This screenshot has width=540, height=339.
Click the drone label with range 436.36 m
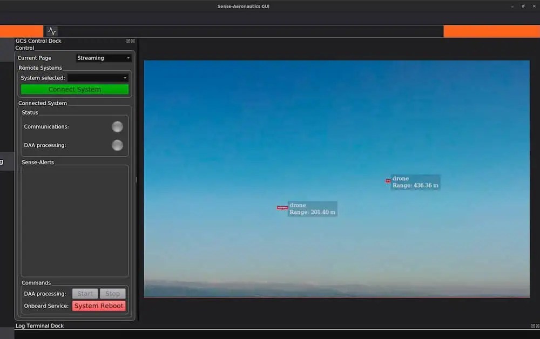[415, 182]
